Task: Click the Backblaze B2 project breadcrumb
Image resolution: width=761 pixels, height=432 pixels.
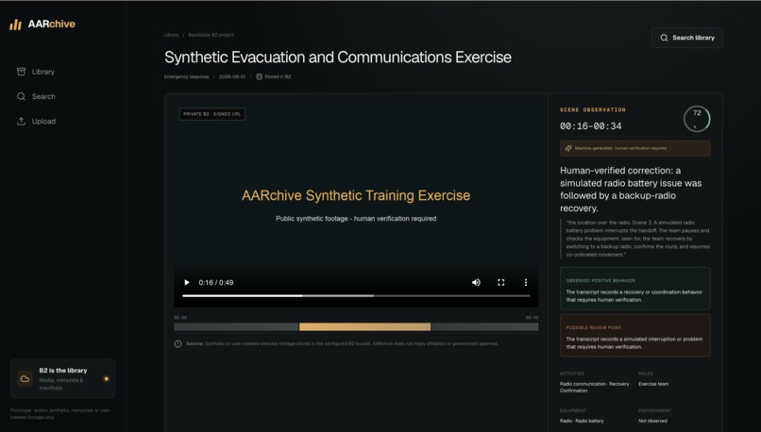Action: pyautogui.click(x=211, y=35)
